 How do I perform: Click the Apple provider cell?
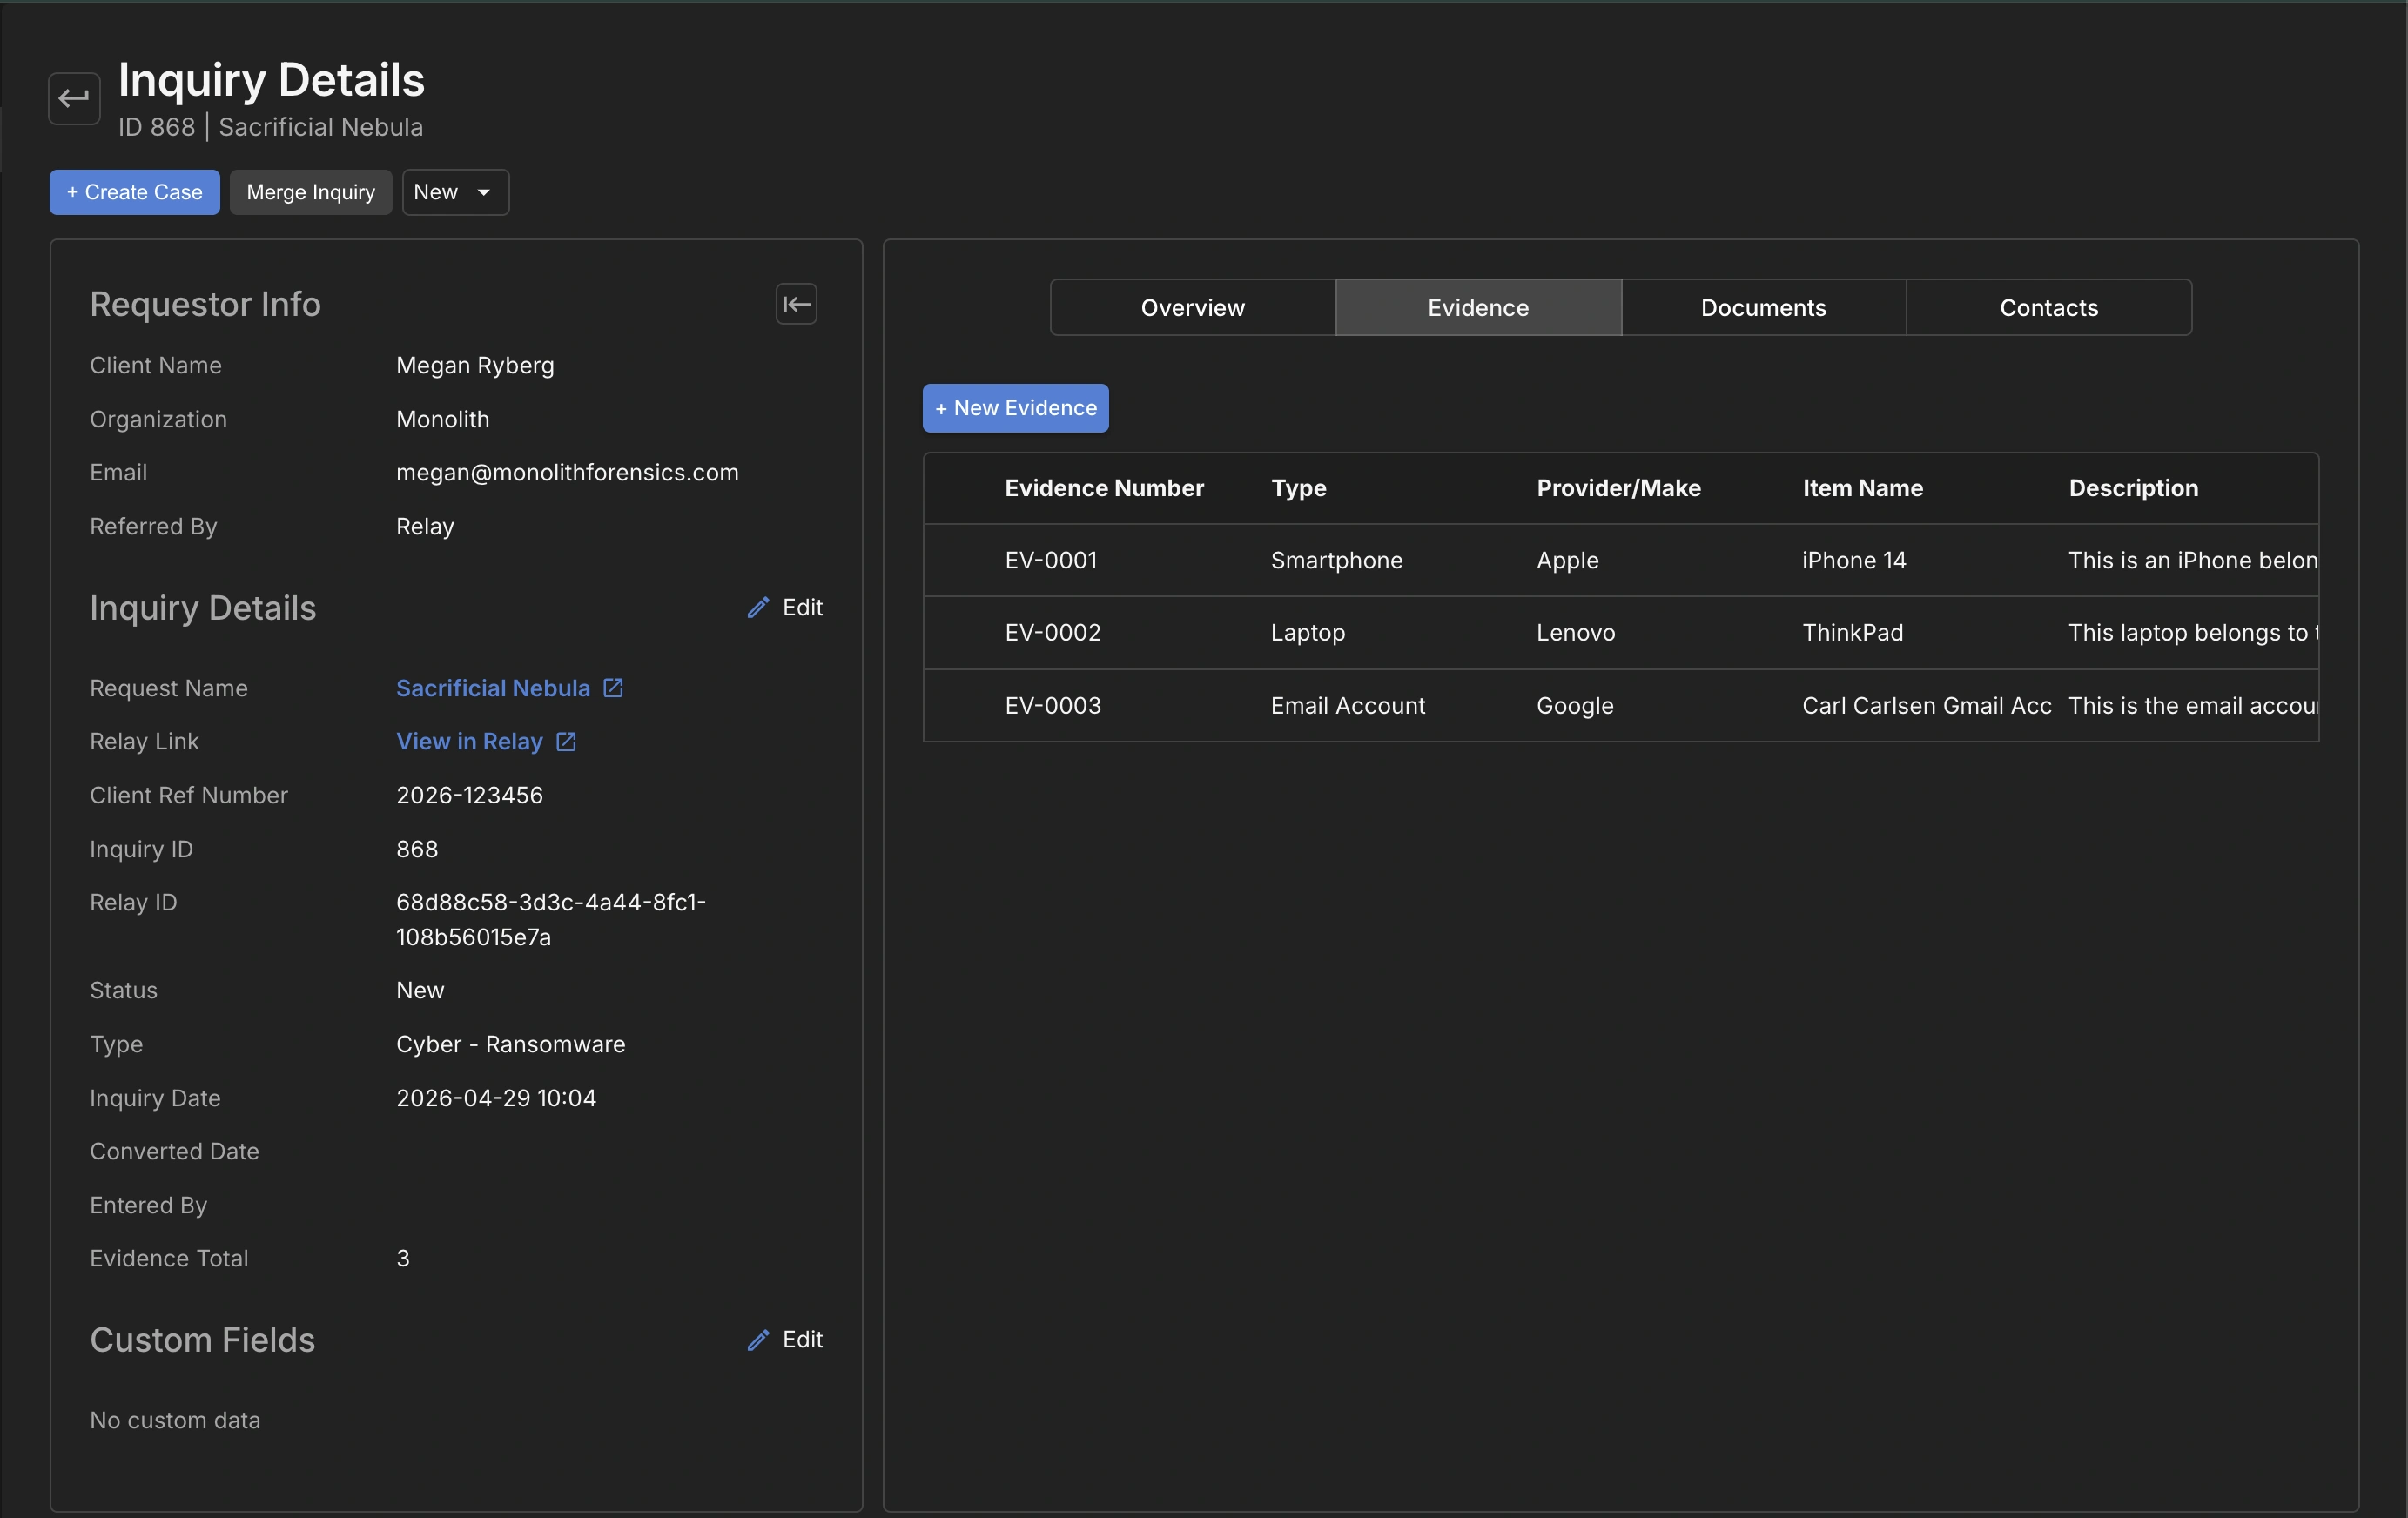[x=1567, y=560]
